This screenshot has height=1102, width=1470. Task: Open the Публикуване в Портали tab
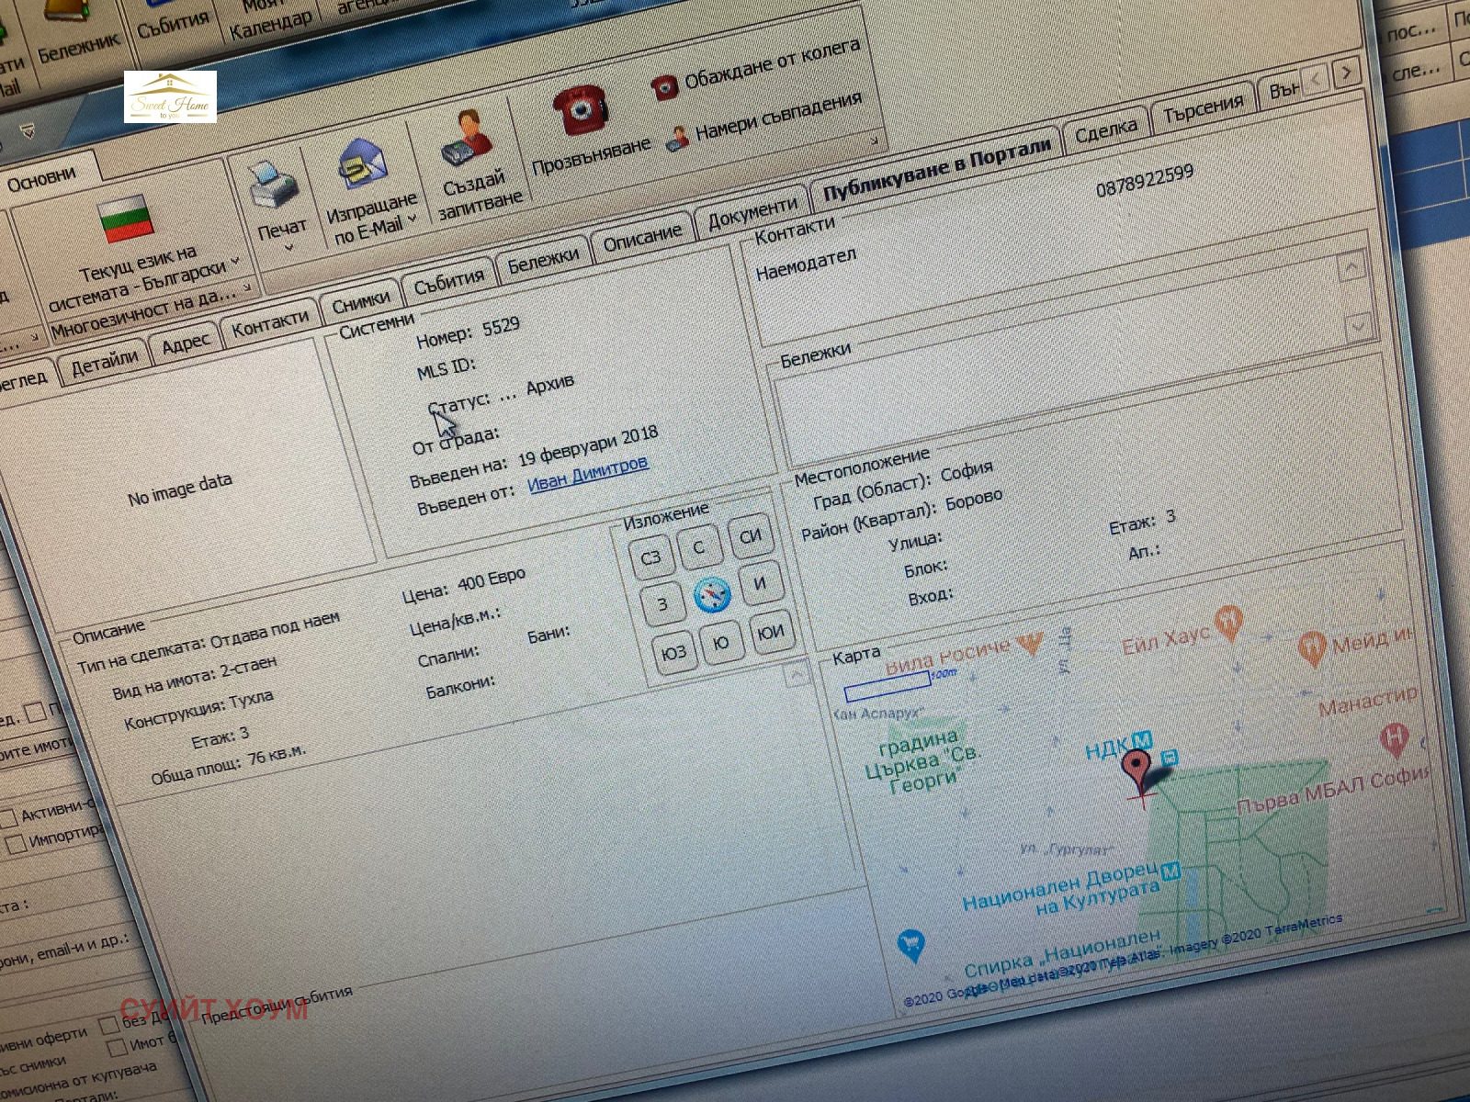[936, 170]
